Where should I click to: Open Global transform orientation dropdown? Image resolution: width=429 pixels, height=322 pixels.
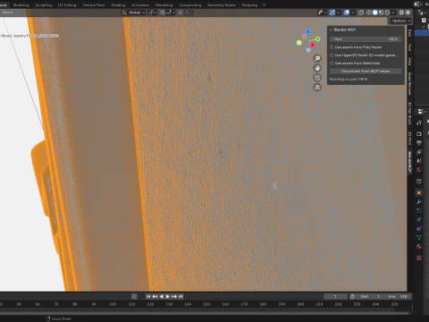(134, 13)
